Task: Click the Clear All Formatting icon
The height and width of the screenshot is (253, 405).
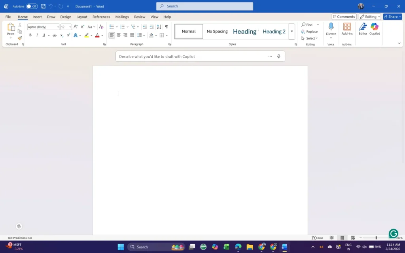Action: [101, 27]
